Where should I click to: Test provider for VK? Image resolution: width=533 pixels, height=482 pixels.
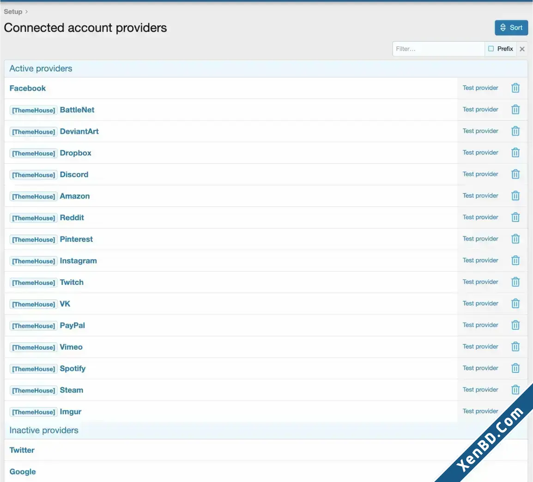480,303
